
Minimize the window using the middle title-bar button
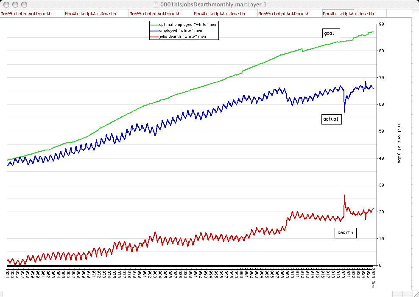tap(15, 4)
